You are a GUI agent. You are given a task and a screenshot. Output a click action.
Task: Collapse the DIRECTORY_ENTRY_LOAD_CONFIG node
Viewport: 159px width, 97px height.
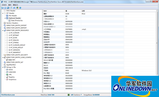[3, 58]
